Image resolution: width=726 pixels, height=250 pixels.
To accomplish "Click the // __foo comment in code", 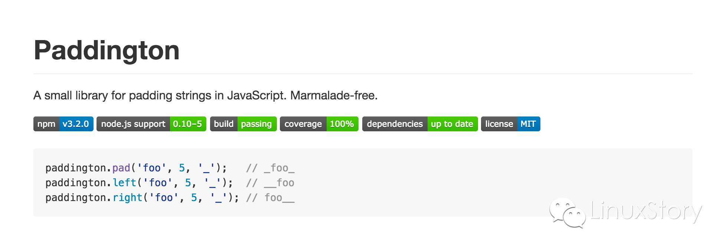I will [270, 183].
